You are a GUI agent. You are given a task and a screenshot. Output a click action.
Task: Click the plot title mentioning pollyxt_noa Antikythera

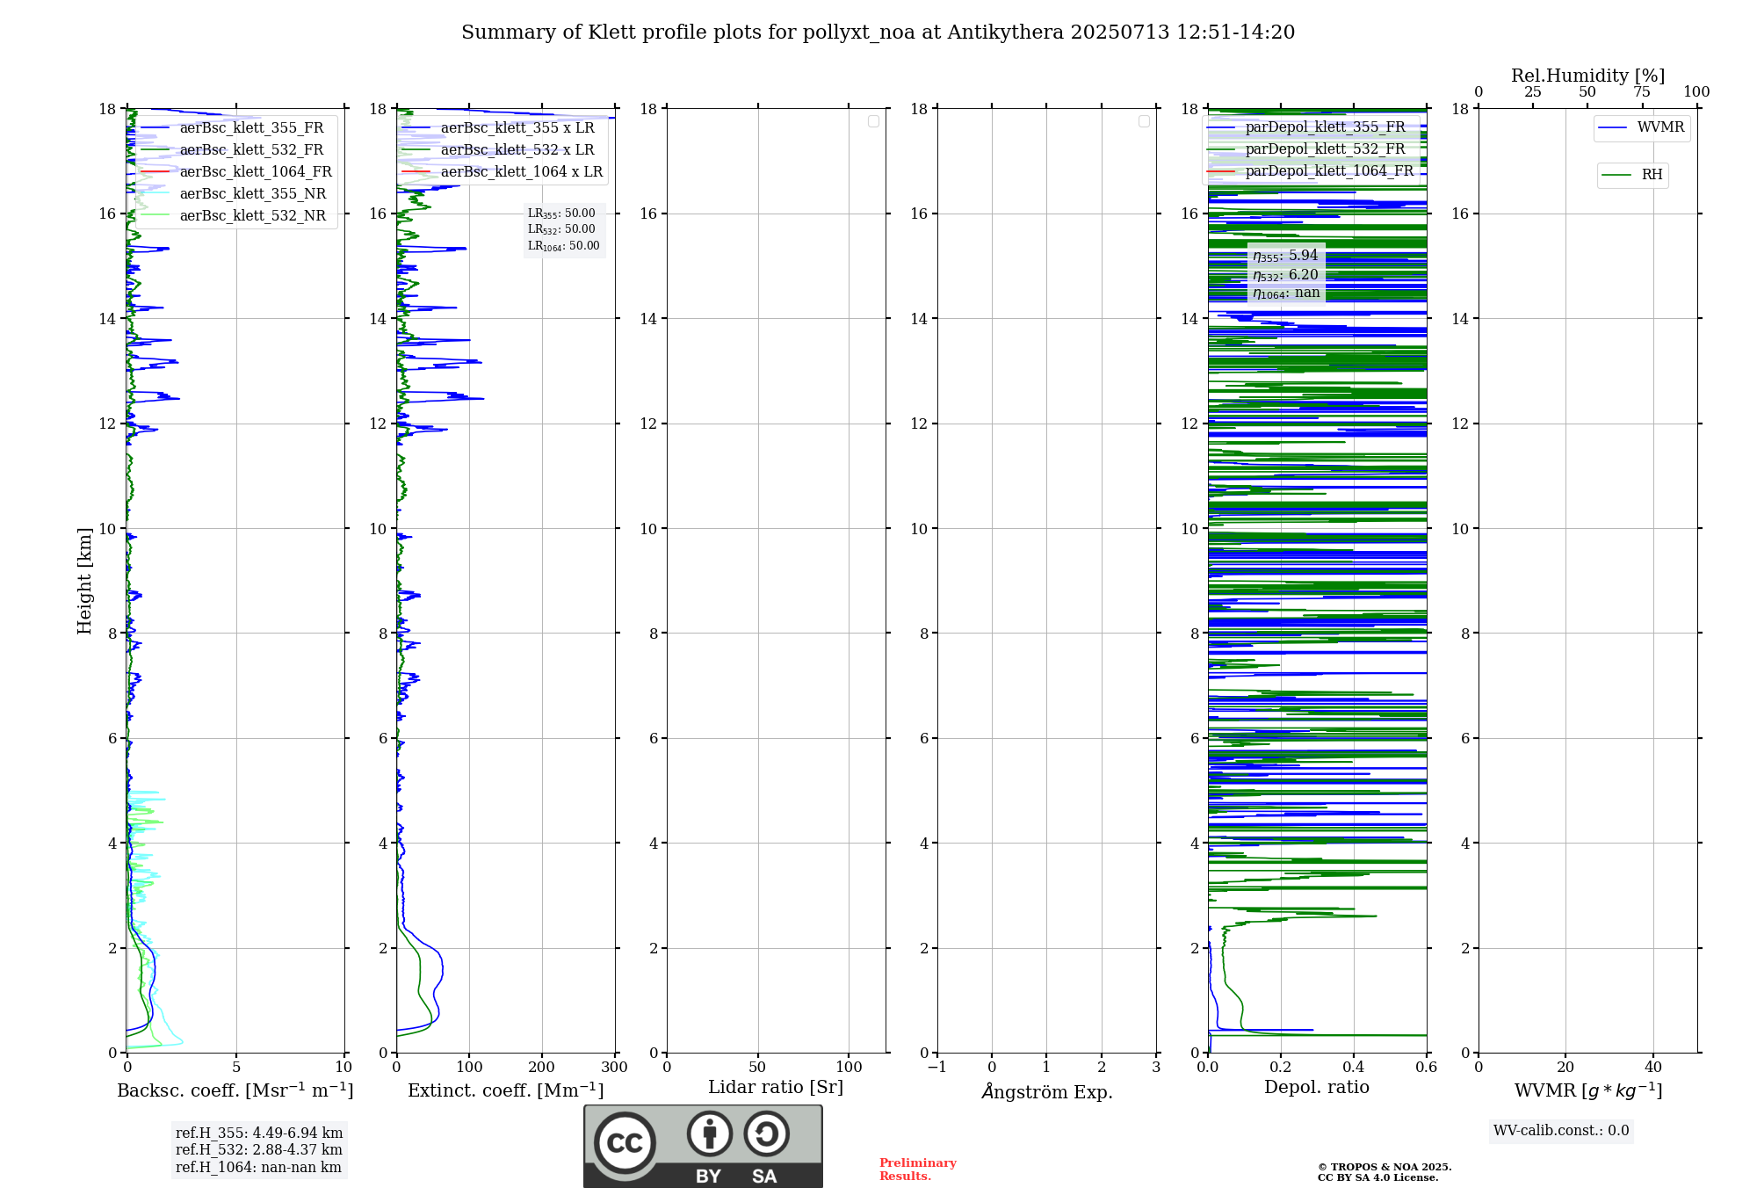point(878,33)
